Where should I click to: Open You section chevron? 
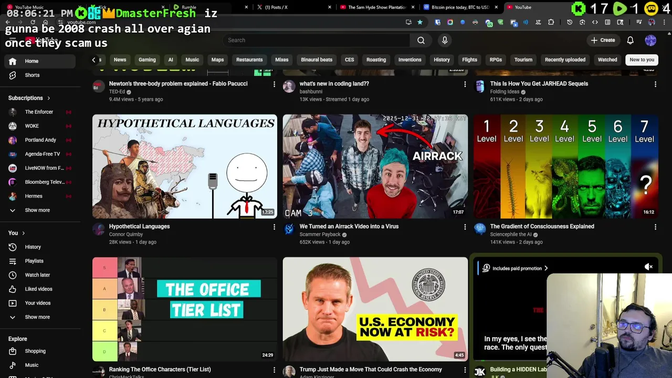point(23,233)
